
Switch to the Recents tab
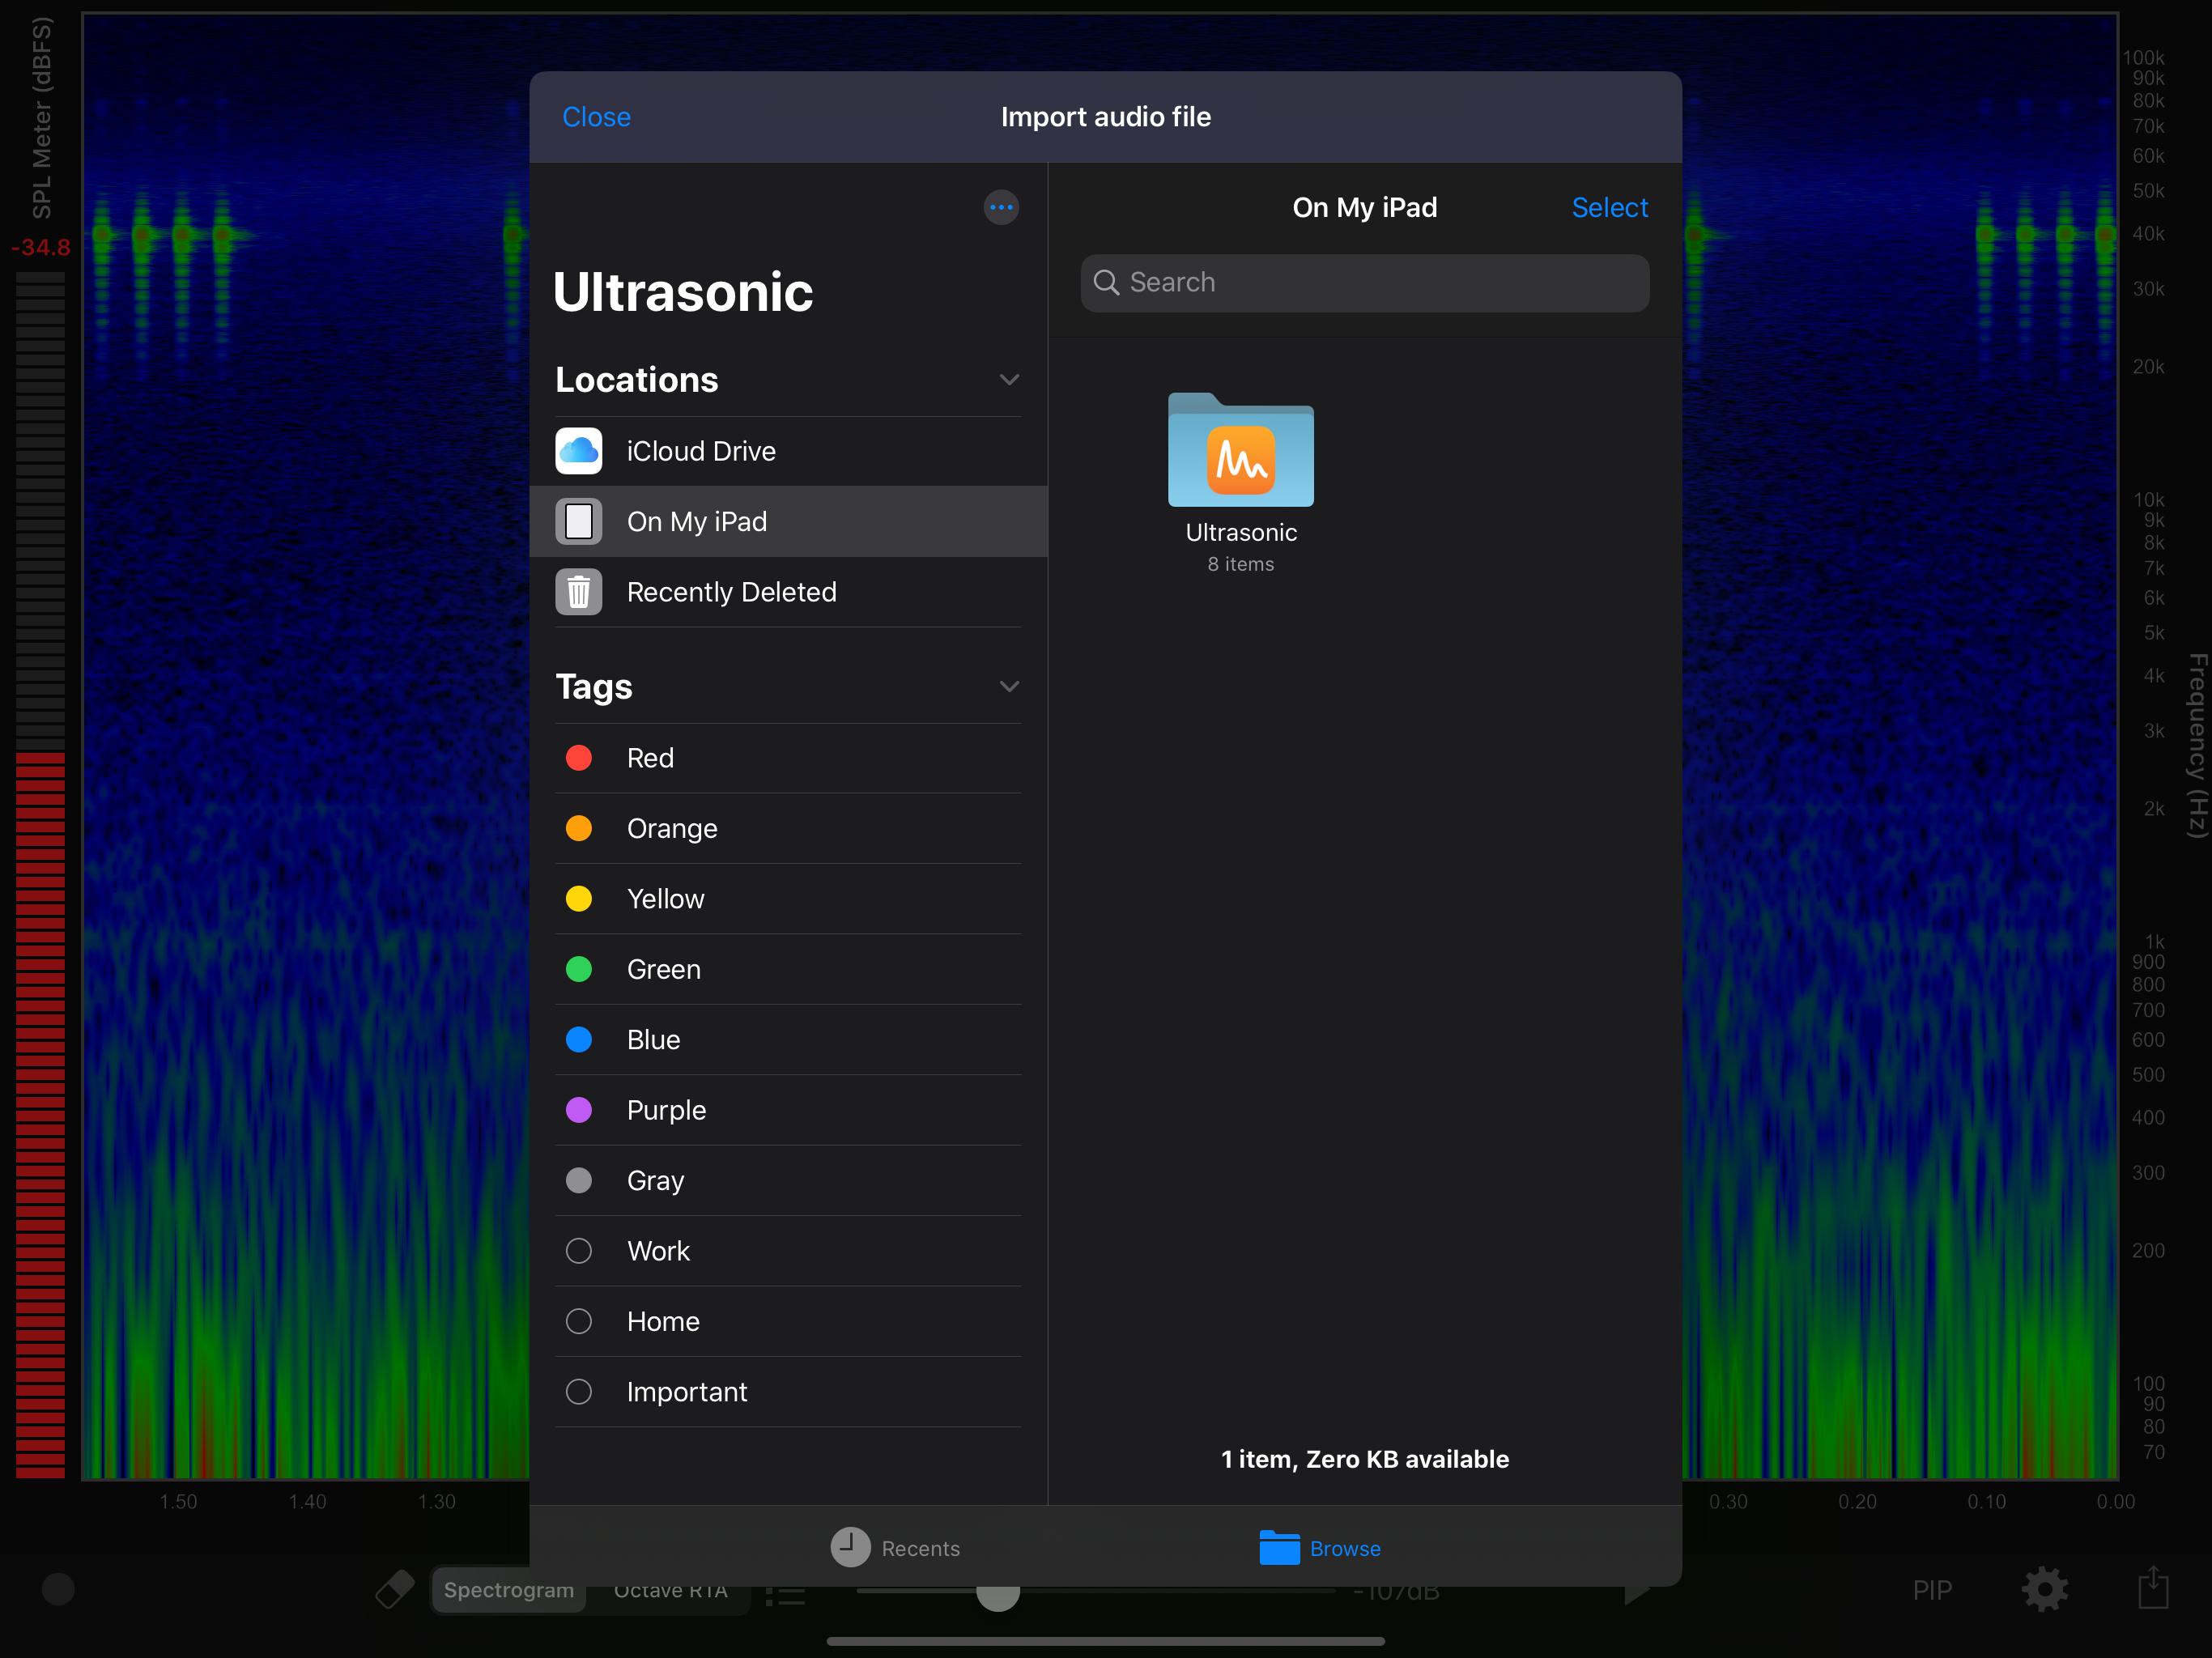coord(895,1548)
